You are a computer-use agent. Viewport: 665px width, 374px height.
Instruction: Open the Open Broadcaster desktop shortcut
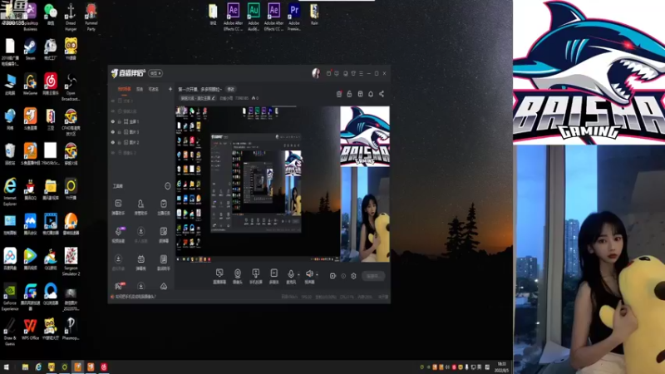tap(71, 86)
